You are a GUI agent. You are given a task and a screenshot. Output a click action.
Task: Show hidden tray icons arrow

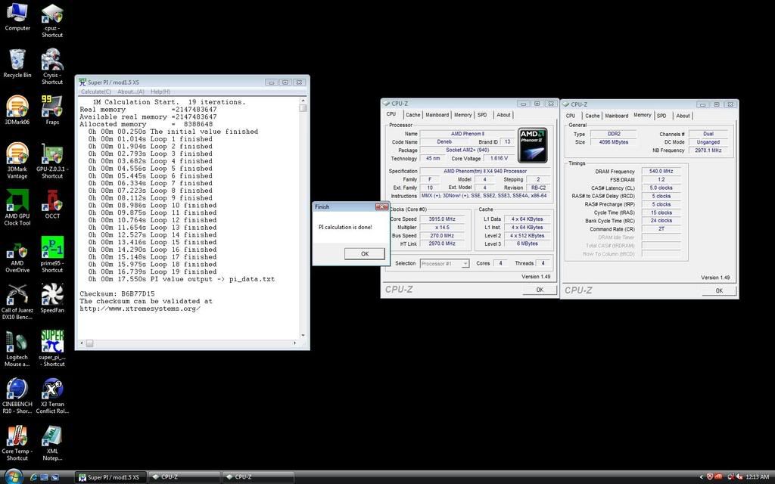pyautogui.click(x=701, y=477)
